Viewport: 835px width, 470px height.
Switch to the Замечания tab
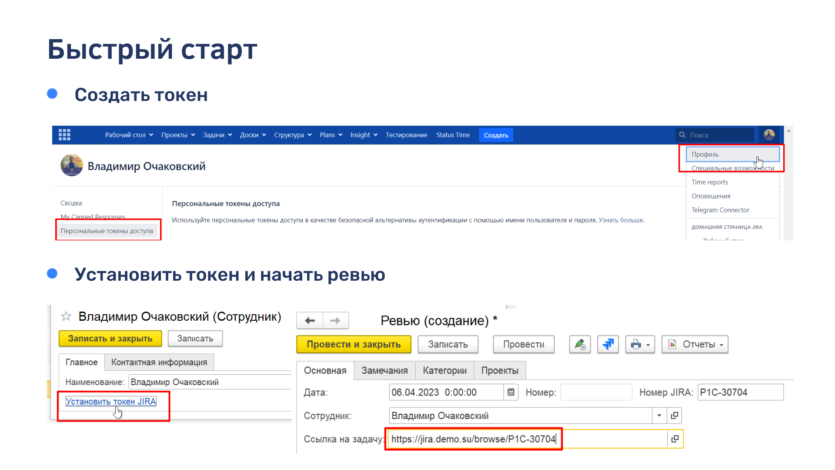point(384,370)
